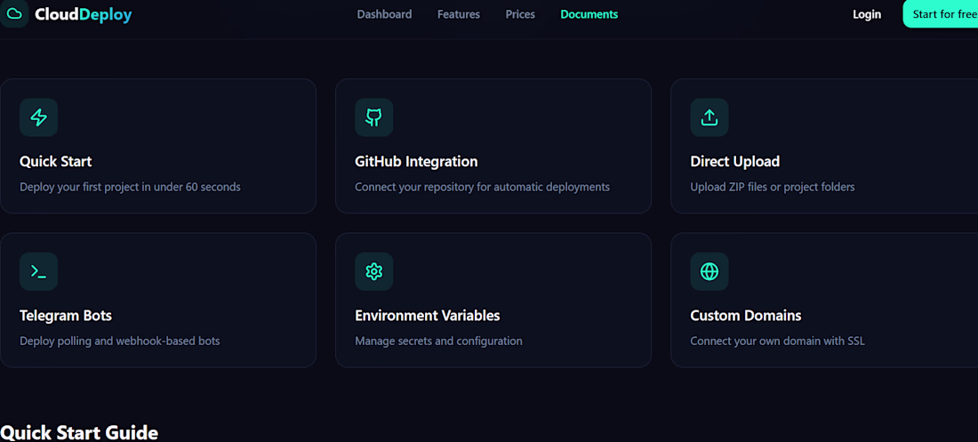Click the CloudDeploy brand name text
978x442 pixels.
(83, 14)
